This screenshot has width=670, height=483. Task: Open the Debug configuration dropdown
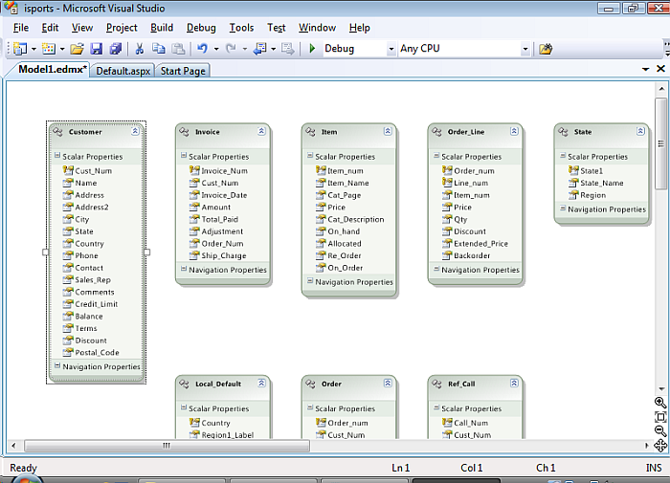[x=391, y=49]
